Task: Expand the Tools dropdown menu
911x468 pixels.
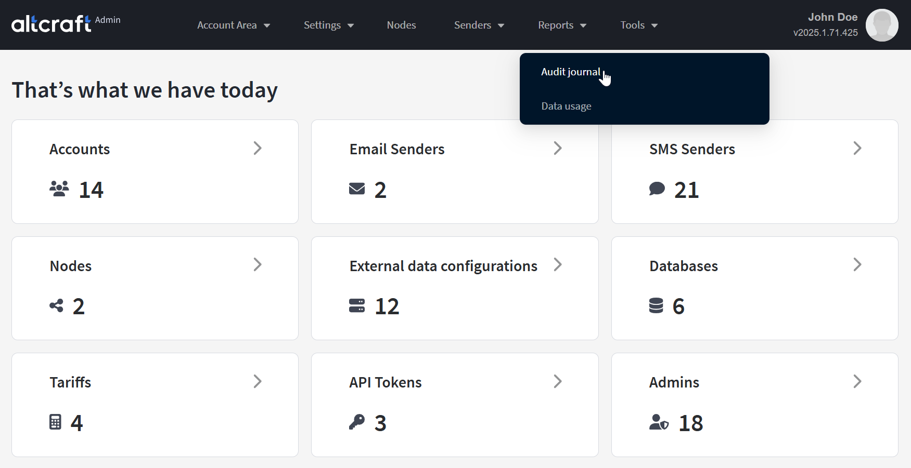Action: 638,25
